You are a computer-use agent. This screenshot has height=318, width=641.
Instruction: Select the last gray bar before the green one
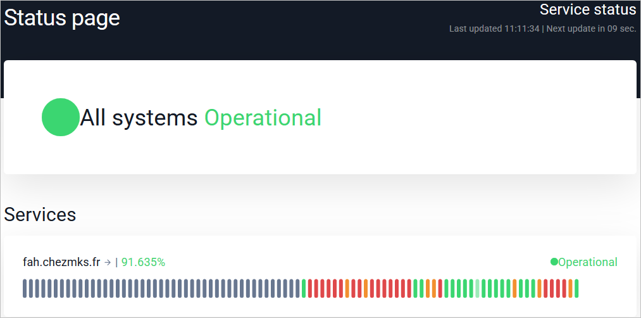point(298,288)
